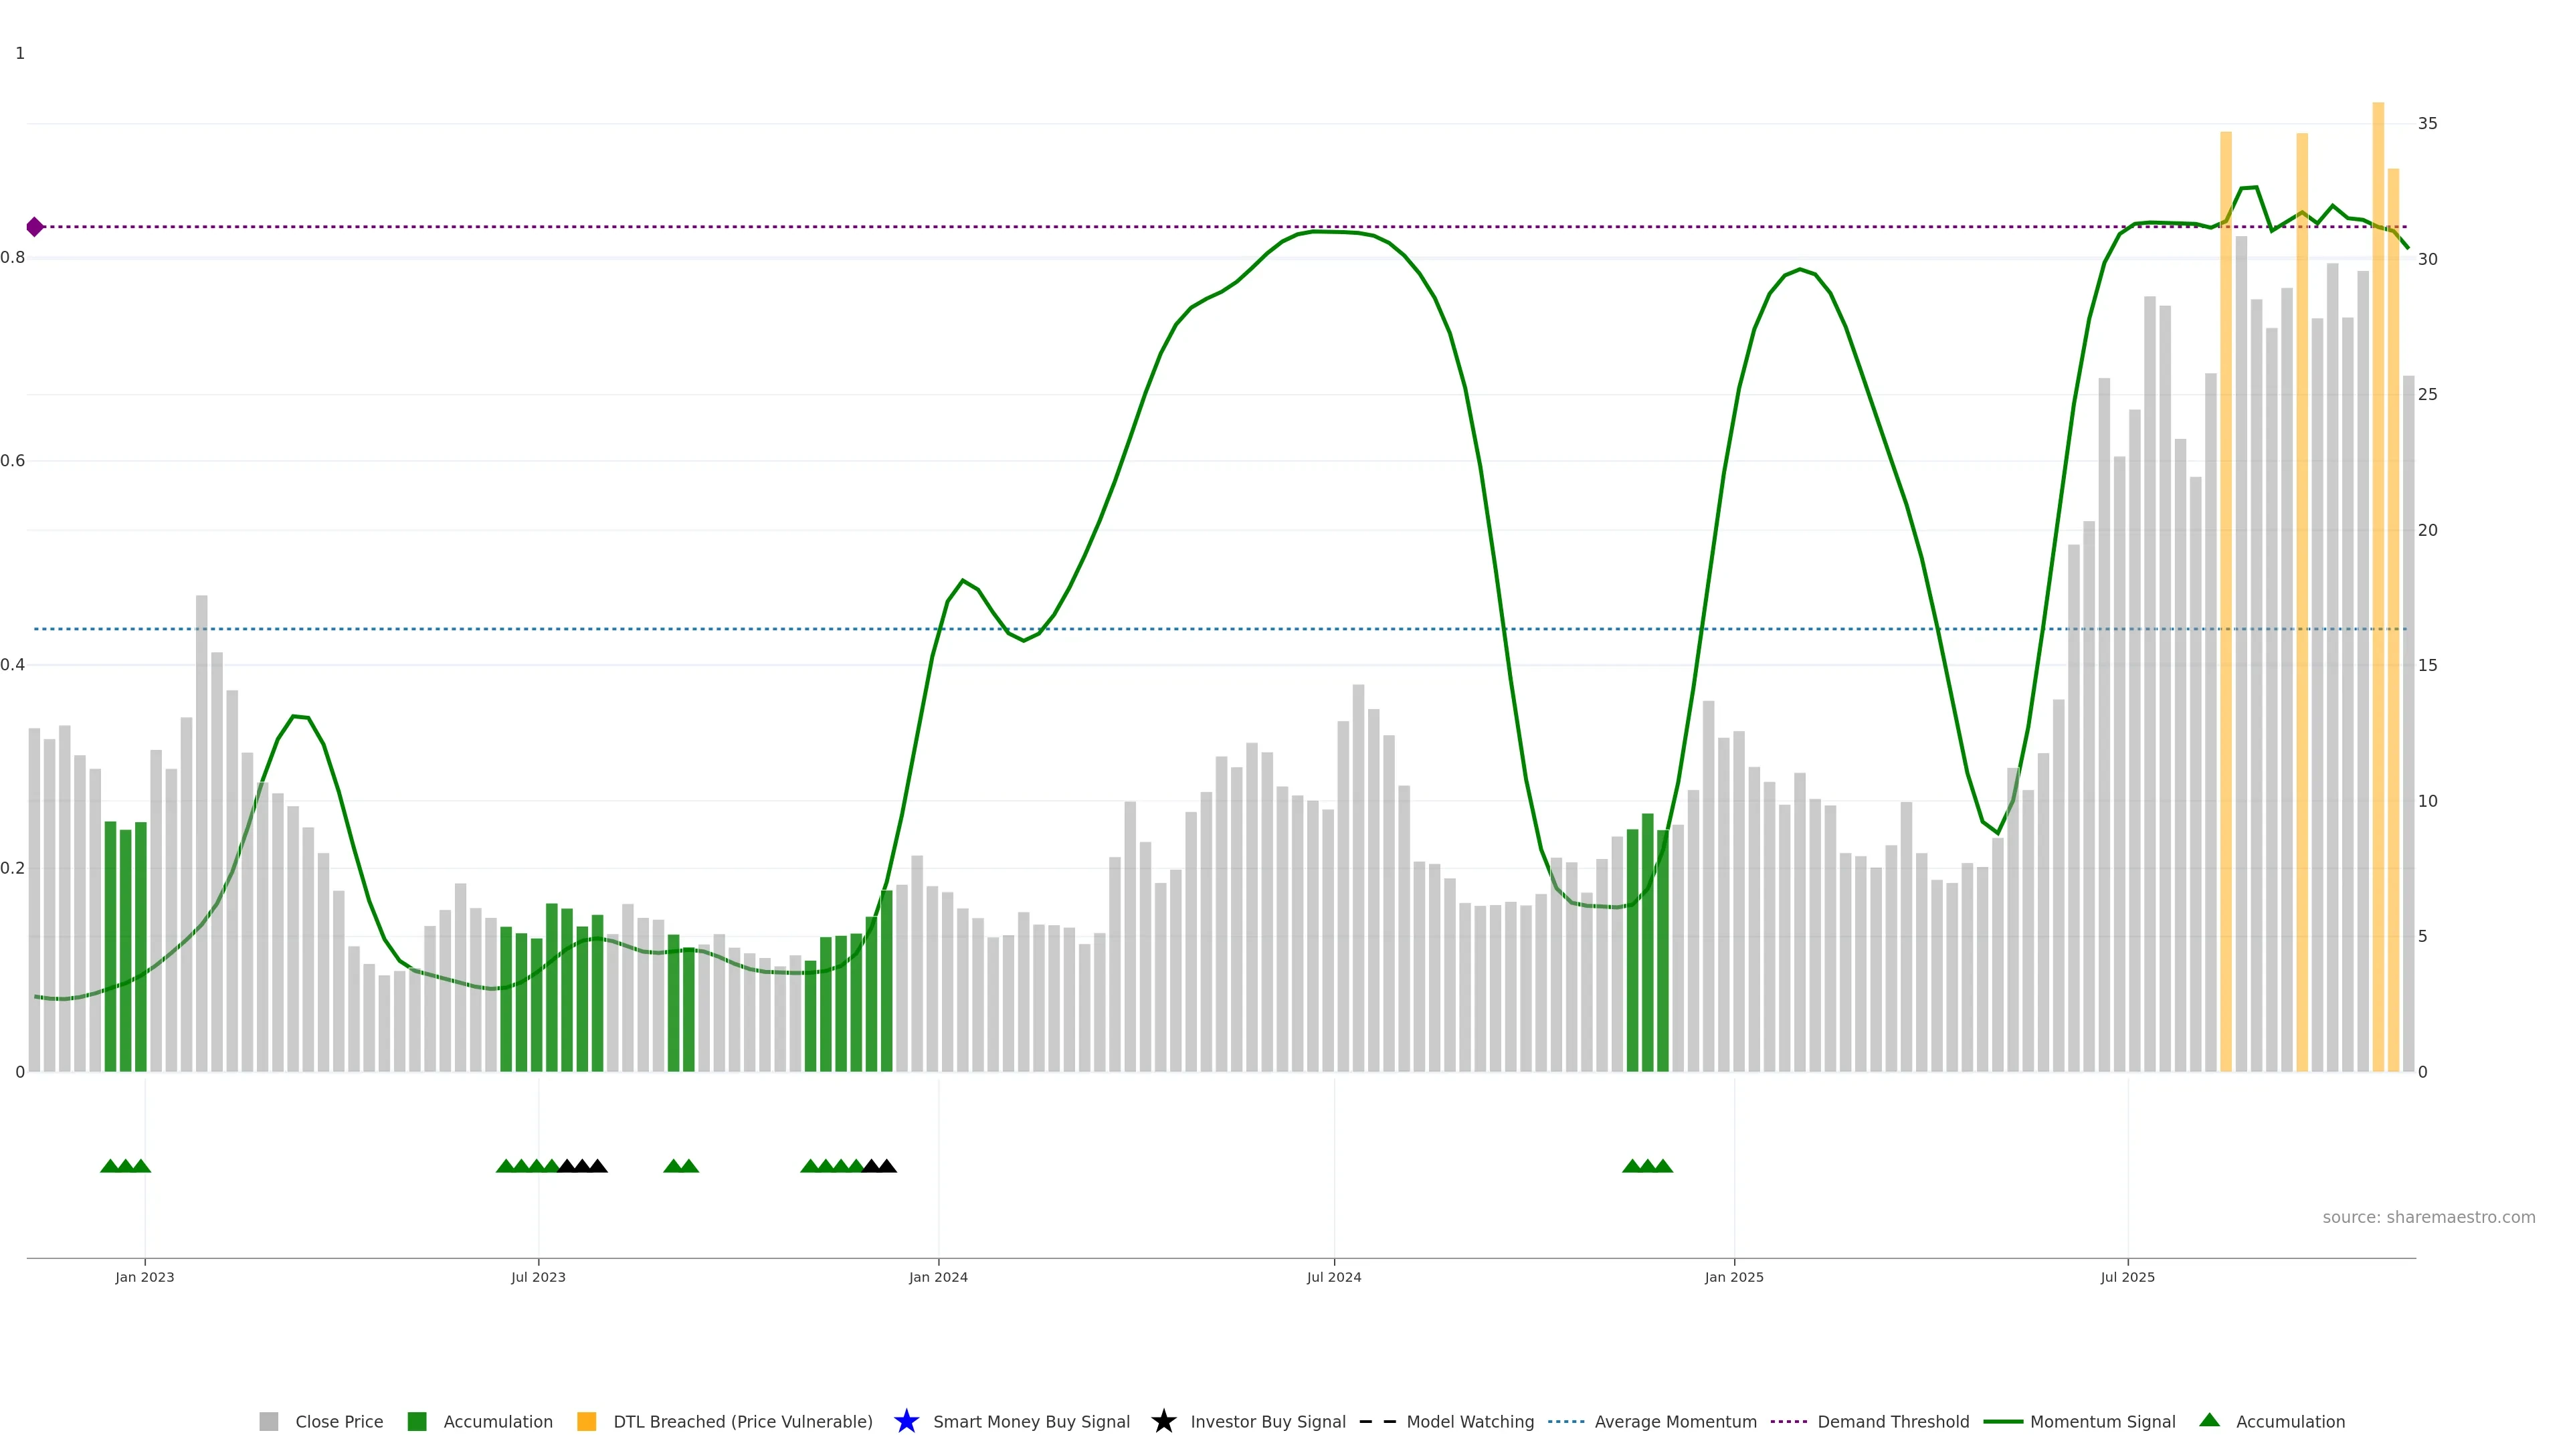This screenshot has height=1445, width=2569.
Task: Click the gray Close Price legend swatch
Action: (x=268, y=1421)
